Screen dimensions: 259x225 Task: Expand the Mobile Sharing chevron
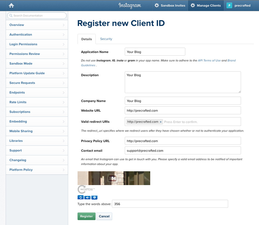coord(64,131)
